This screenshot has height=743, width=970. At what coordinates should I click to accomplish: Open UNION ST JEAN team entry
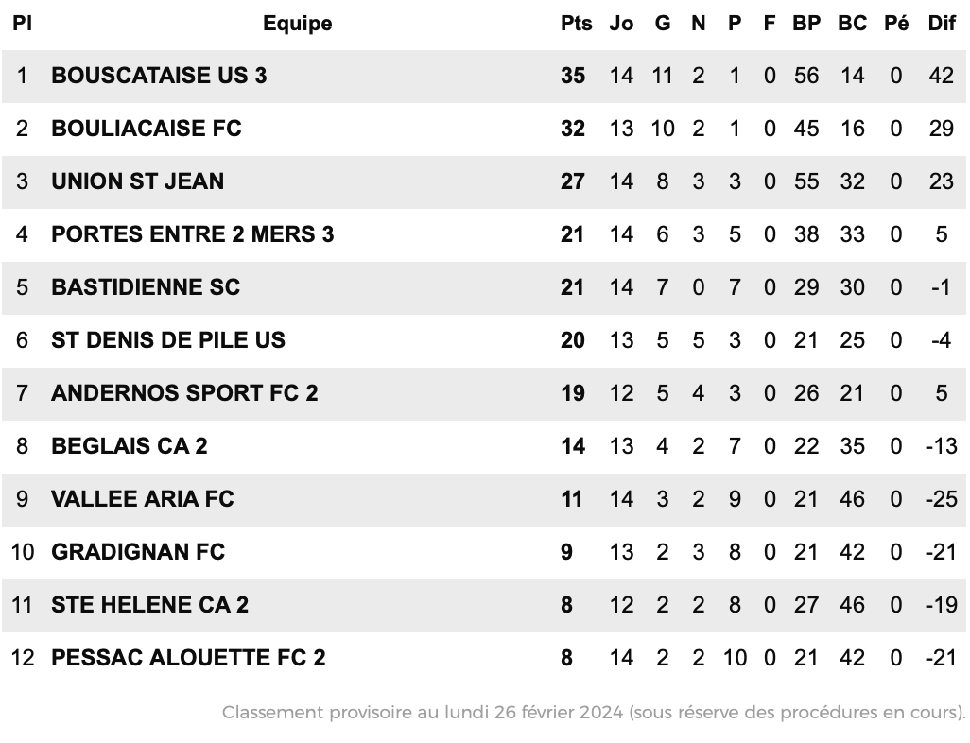pos(137,181)
